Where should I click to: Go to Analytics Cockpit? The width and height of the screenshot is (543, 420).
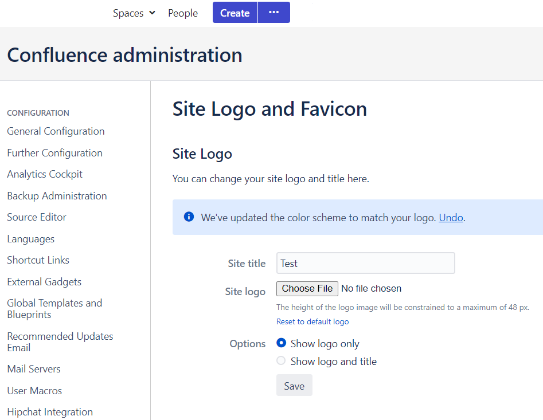45,174
